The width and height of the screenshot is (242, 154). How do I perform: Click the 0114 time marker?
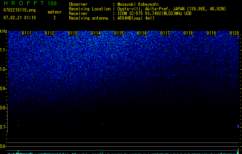tap(96, 33)
